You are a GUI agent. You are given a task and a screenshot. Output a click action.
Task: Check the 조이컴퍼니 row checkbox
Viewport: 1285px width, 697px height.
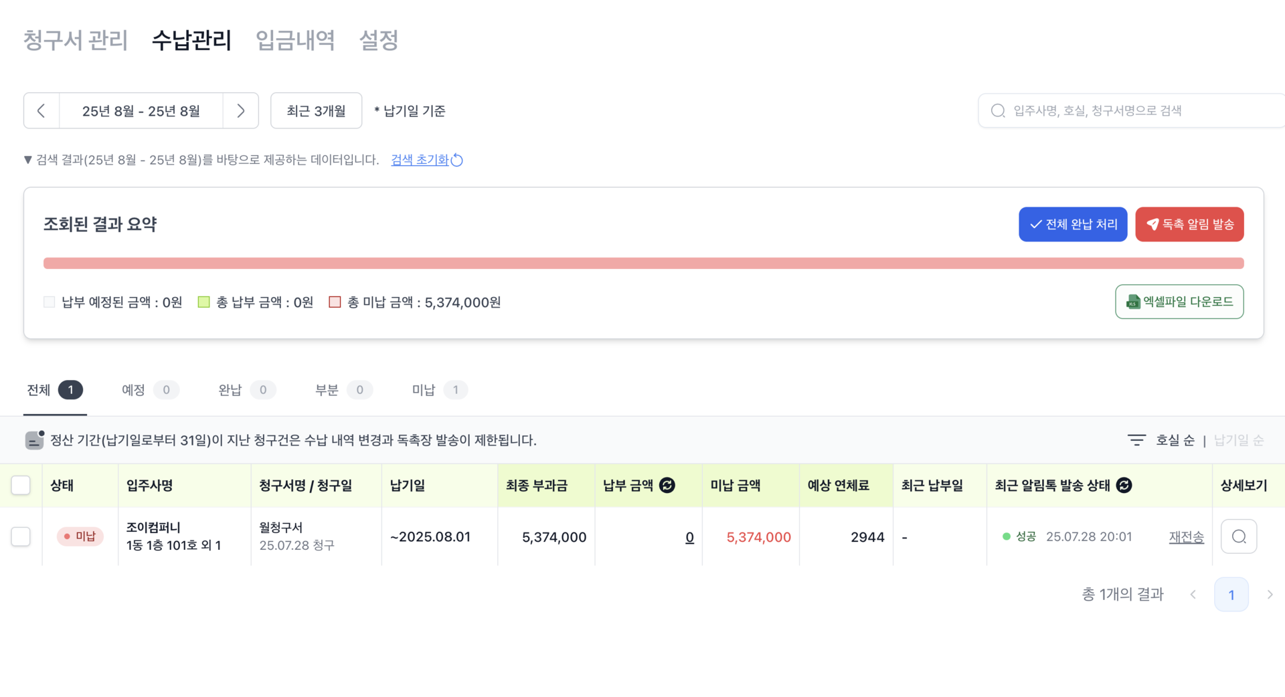point(21,536)
